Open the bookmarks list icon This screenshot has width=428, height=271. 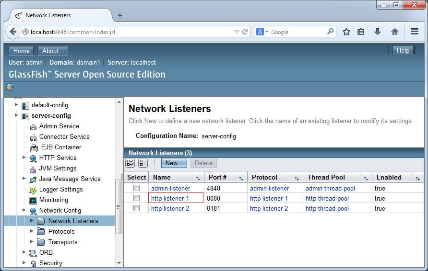click(361, 32)
